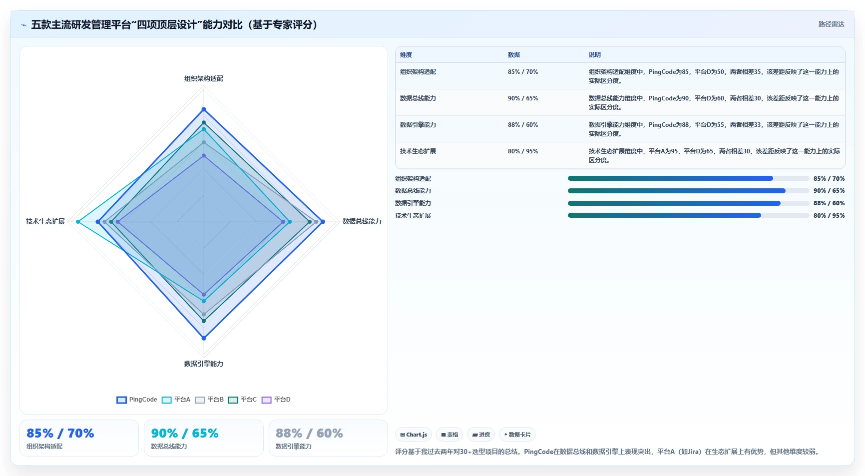Image resolution: width=865 pixels, height=476 pixels.
Task: Click the purple 平台D point on top axis
Action: 204,156
